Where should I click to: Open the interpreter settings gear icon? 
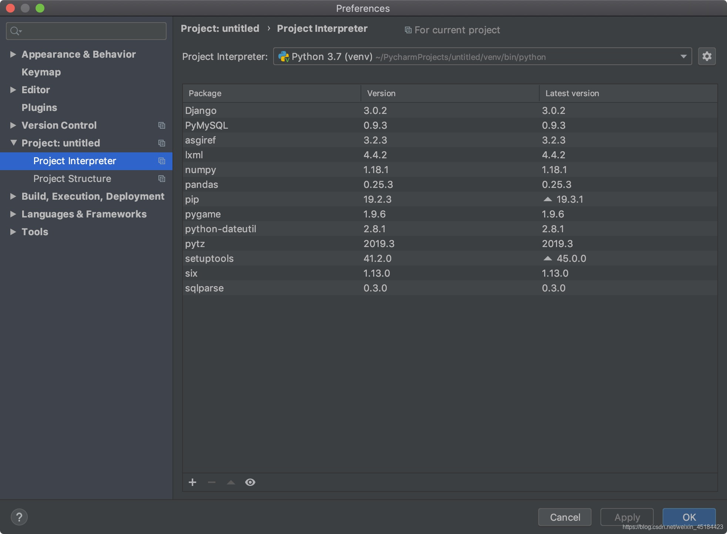click(x=707, y=57)
